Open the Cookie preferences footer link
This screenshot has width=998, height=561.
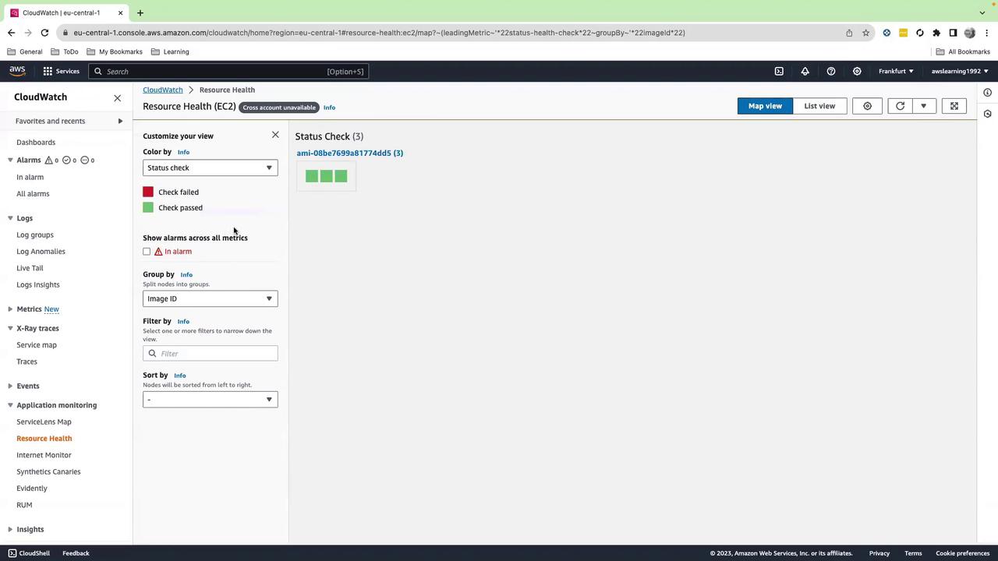point(963,553)
